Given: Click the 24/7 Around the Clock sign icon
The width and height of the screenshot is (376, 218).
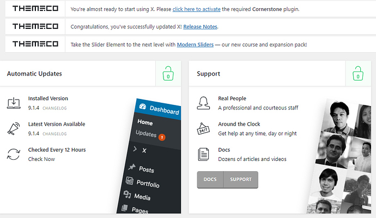Looking at the screenshot, I should point(203,128).
